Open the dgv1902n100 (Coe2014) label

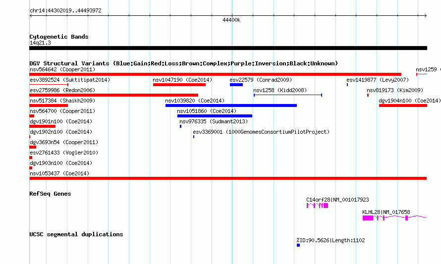61,132
